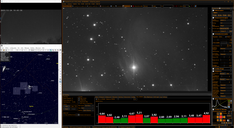Open the Scripts menu in SharpCap

[x=93, y=4]
